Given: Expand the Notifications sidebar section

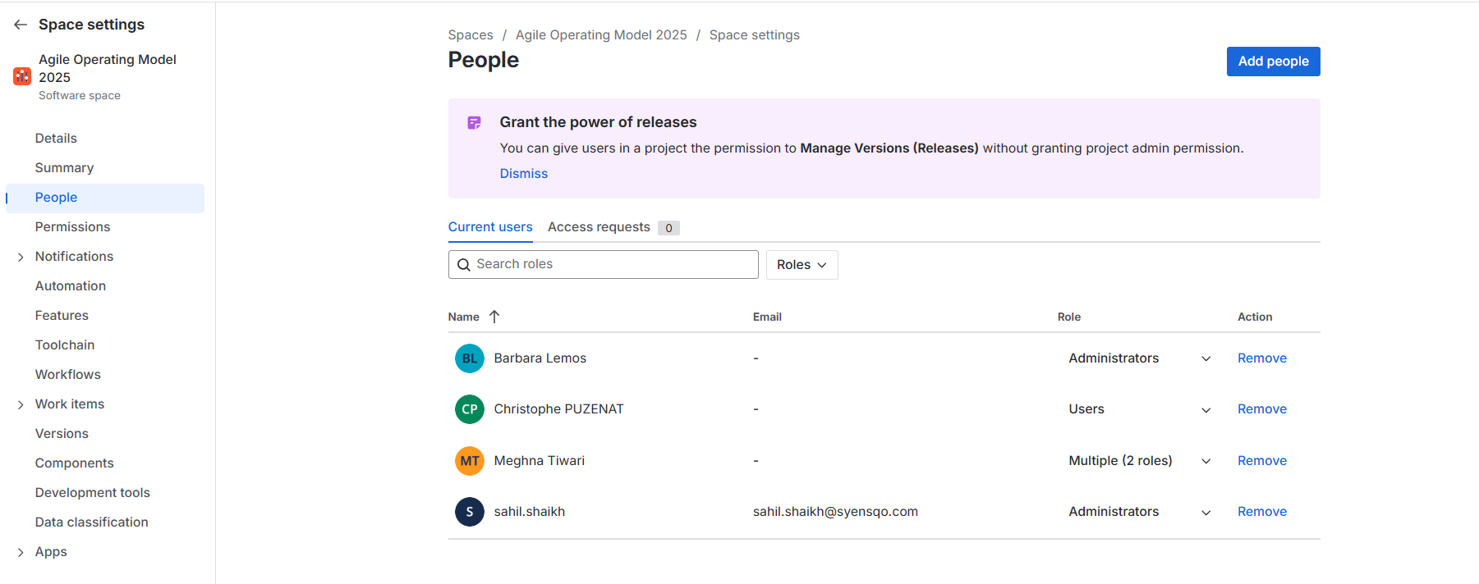Looking at the screenshot, I should point(21,257).
